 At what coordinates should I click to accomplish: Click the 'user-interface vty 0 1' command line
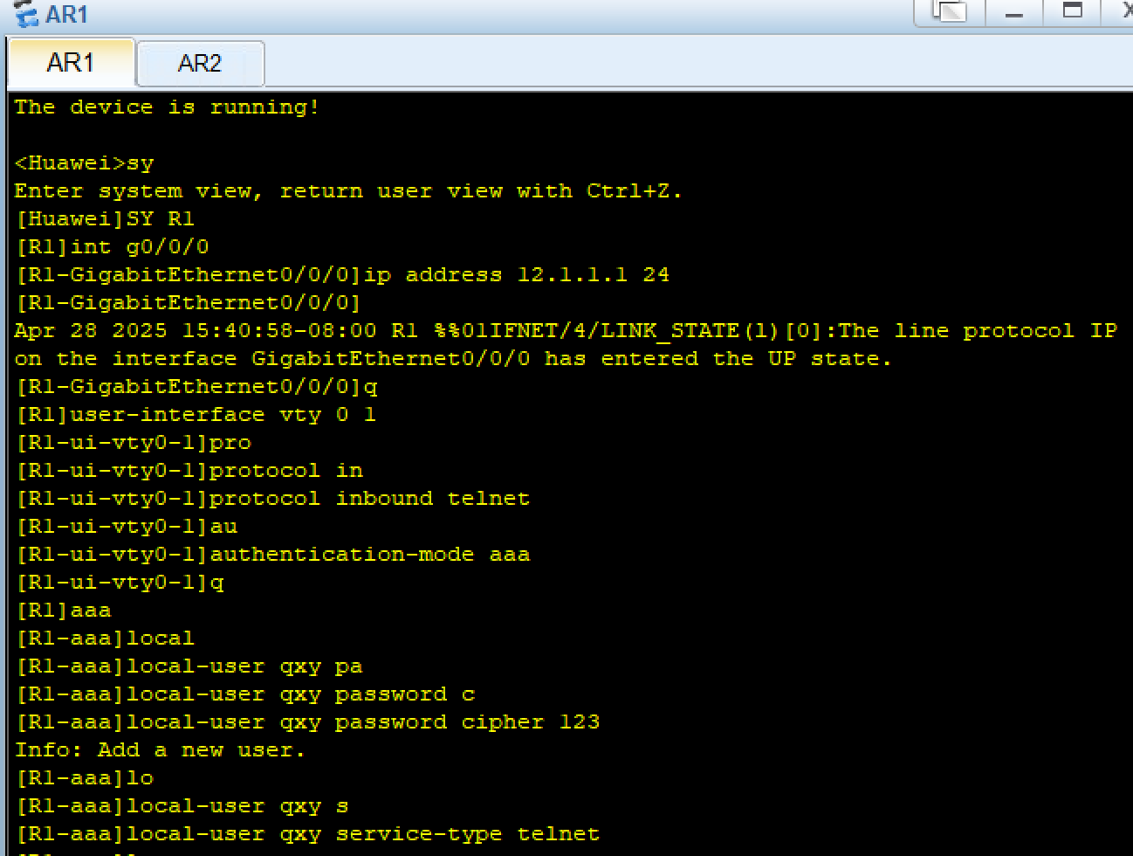click(x=196, y=415)
